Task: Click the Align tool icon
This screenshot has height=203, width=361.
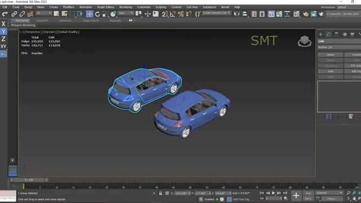Action: 245,14
